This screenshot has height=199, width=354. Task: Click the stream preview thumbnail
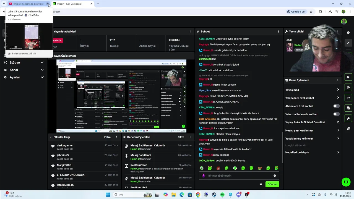(121, 96)
